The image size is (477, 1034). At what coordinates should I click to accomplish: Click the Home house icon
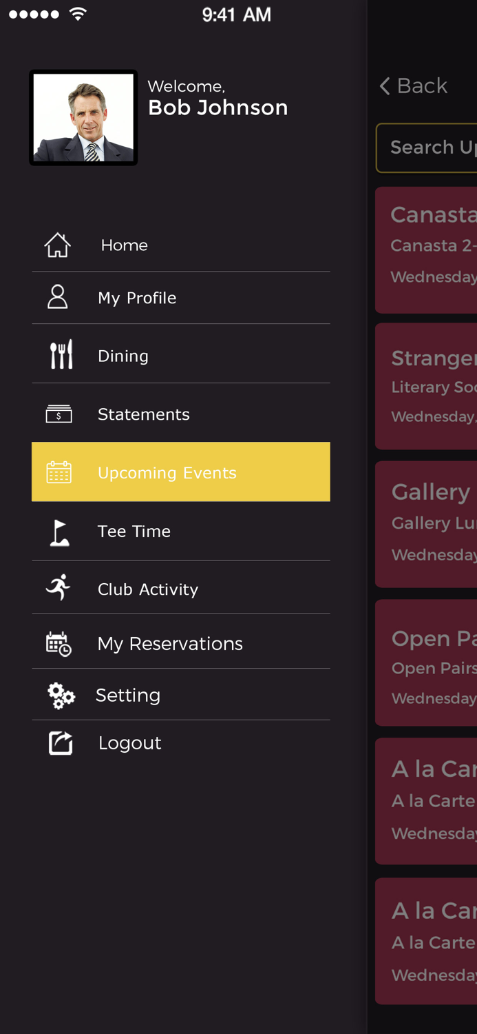tap(58, 245)
